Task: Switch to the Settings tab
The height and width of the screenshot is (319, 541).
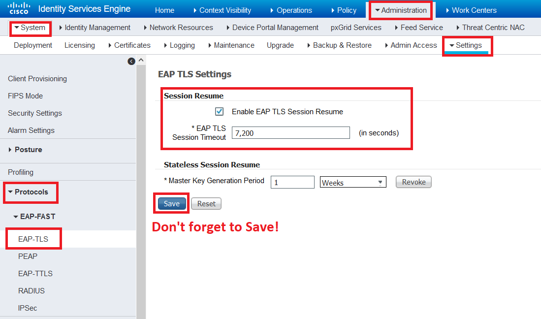Action: (467, 45)
